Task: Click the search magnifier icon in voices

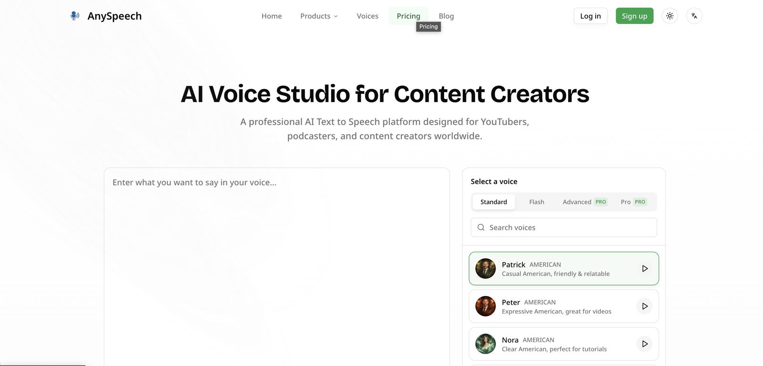Action: coord(481,228)
